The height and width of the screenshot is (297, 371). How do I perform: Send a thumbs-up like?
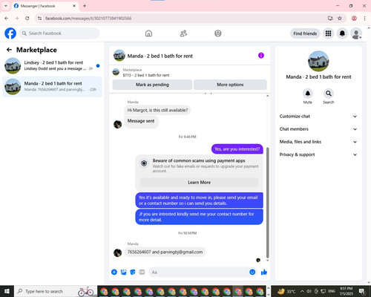[264, 272]
